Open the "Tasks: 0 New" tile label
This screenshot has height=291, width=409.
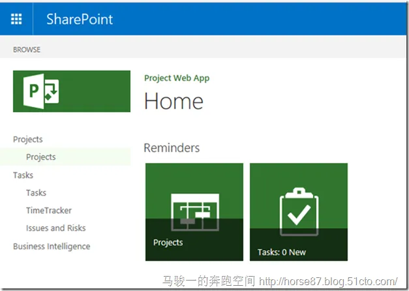point(282,252)
